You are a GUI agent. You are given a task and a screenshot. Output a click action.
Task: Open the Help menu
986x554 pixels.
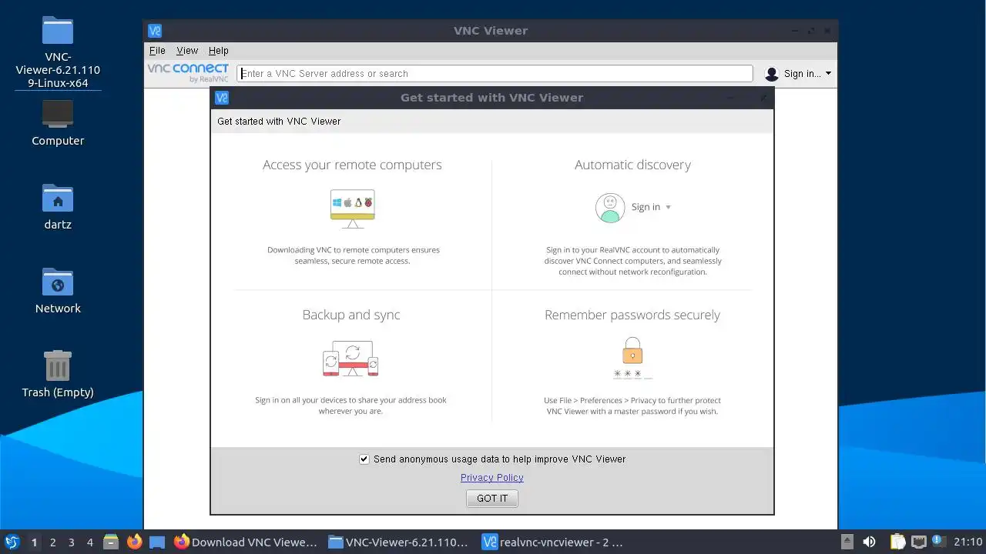coord(219,50)
